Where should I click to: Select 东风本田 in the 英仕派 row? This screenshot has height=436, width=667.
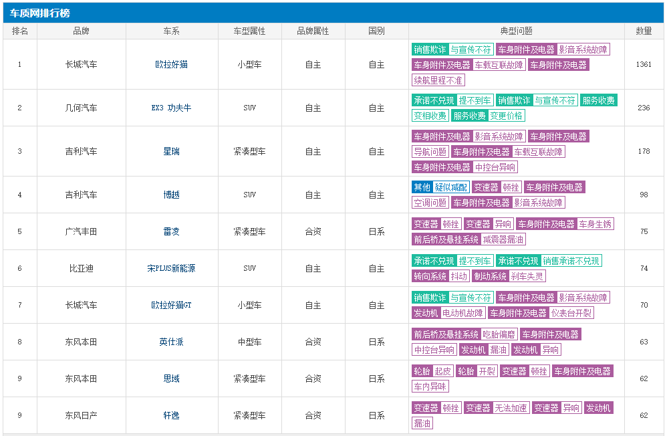82,342
